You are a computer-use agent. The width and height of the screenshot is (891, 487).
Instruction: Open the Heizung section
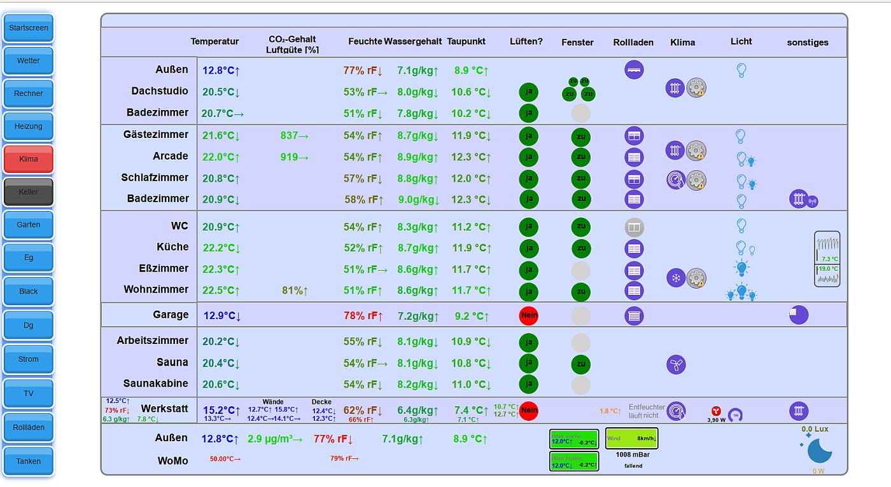[29, 127]
